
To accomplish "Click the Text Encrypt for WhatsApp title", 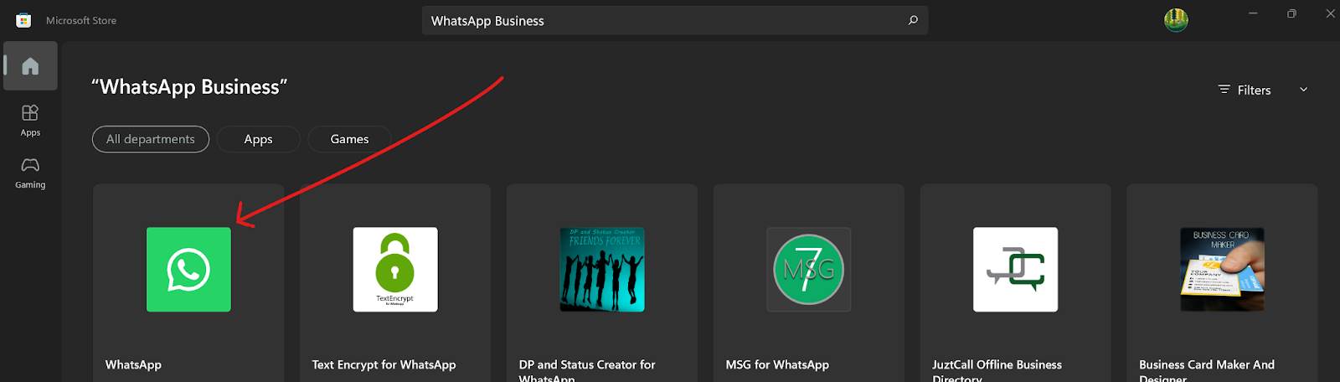I will tap(384, 364).
